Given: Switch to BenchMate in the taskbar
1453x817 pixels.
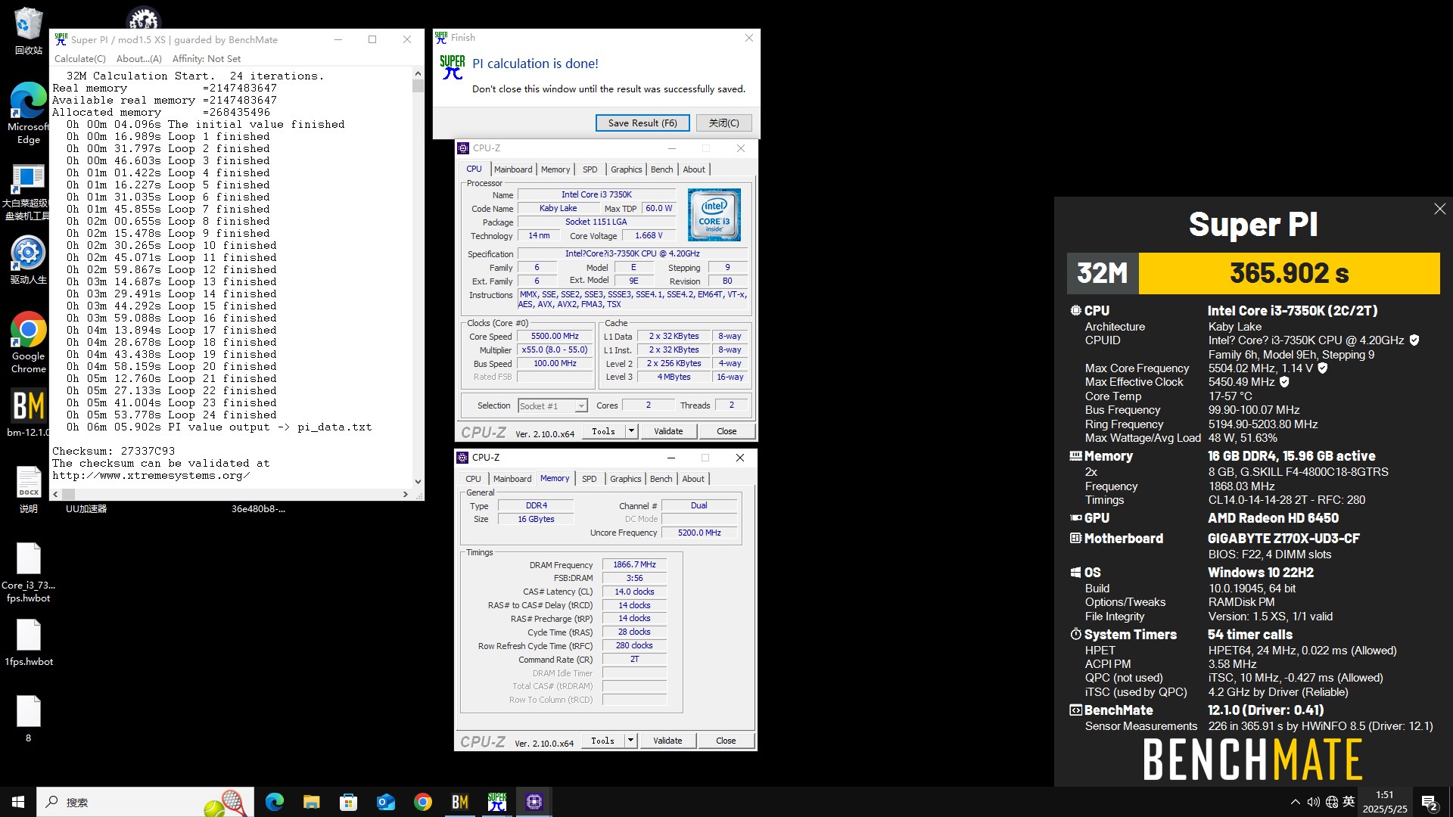Looking at the screenshot, I should pyautogui.click(x=459, y=802).
